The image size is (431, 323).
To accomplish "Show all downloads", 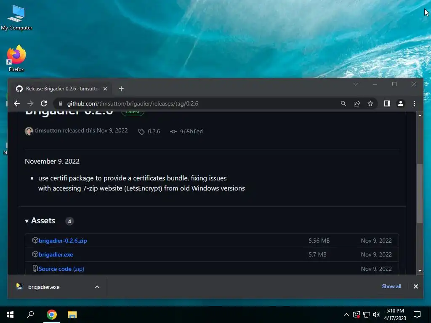I will (x=391, y=286).
